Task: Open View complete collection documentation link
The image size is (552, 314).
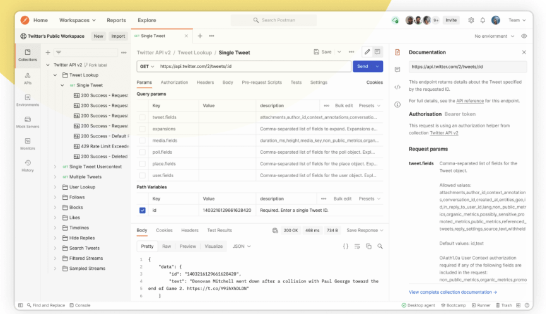Action: (452, 292)
